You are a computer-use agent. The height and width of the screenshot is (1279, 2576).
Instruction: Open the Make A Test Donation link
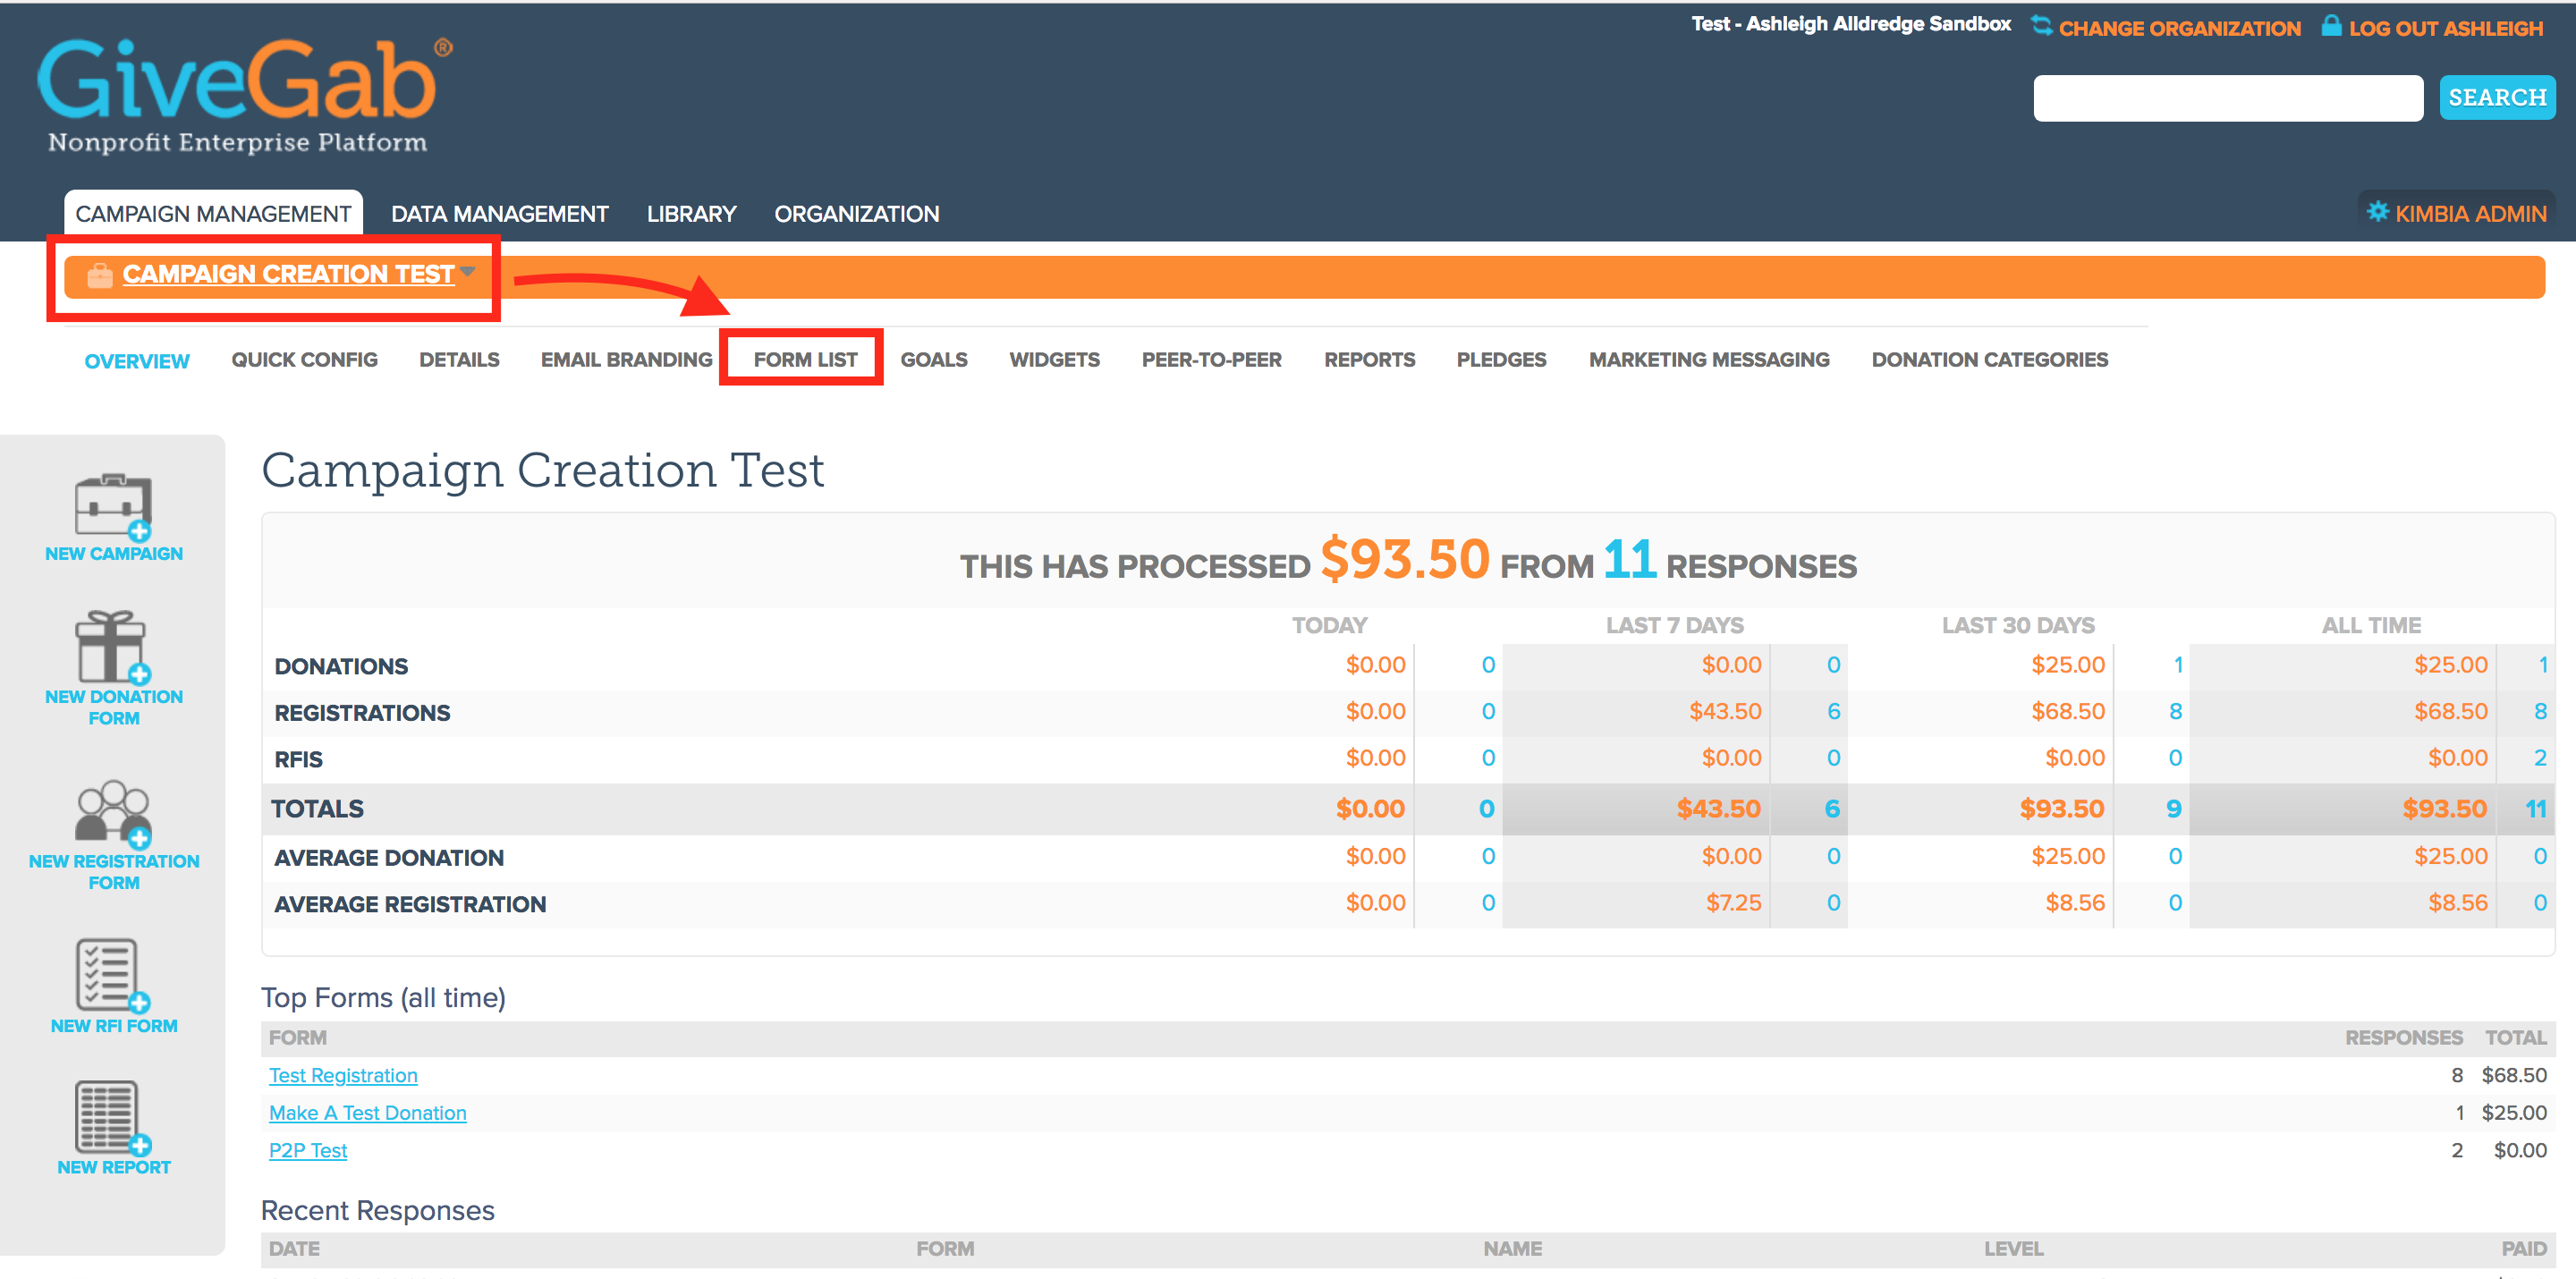(x=367, y=1113)
